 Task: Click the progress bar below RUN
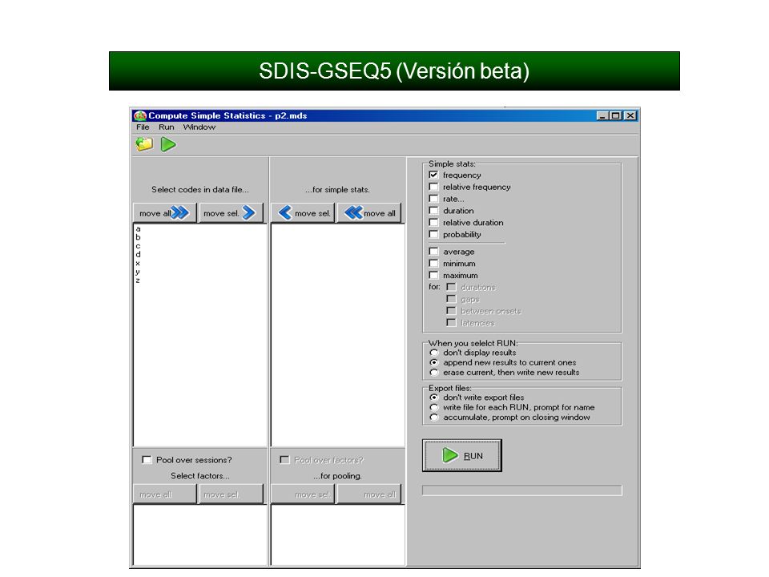click(522, 490)
